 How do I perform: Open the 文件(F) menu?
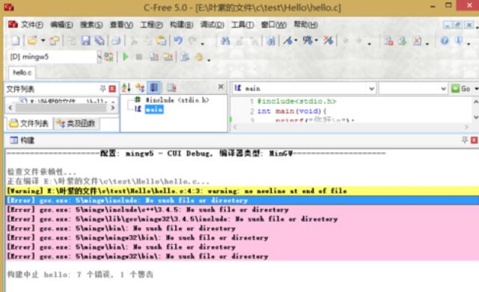pyautogui.click(x=31, y=25)
